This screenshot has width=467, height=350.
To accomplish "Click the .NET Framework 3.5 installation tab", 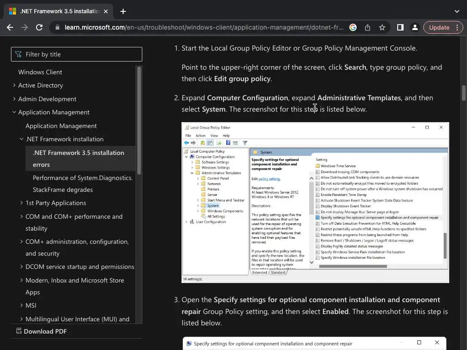I will [x=59, y=11].
